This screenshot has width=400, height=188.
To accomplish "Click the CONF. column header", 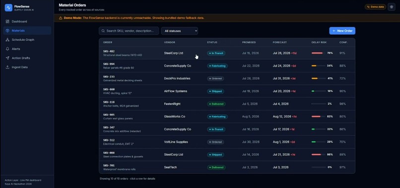I will pos(343,42).
